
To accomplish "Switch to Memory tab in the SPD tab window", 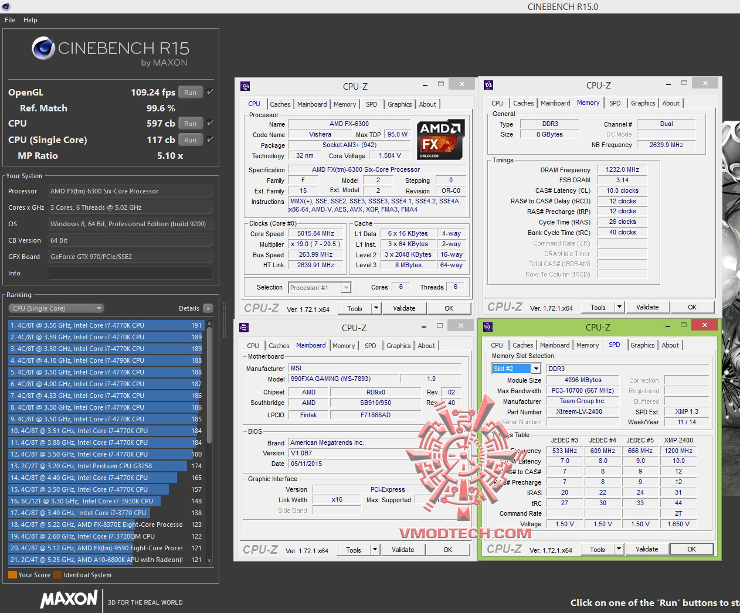I will click(588, 345).
